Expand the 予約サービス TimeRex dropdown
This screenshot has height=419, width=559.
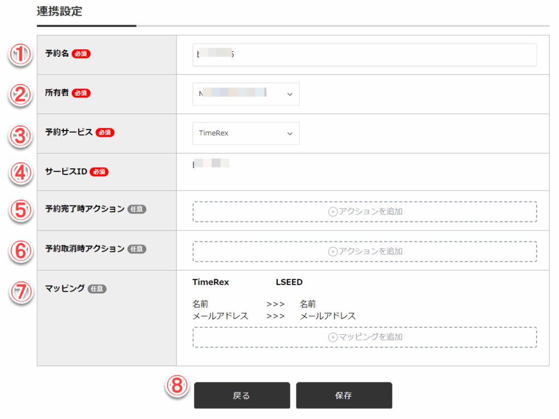click(x=246, y=133)
